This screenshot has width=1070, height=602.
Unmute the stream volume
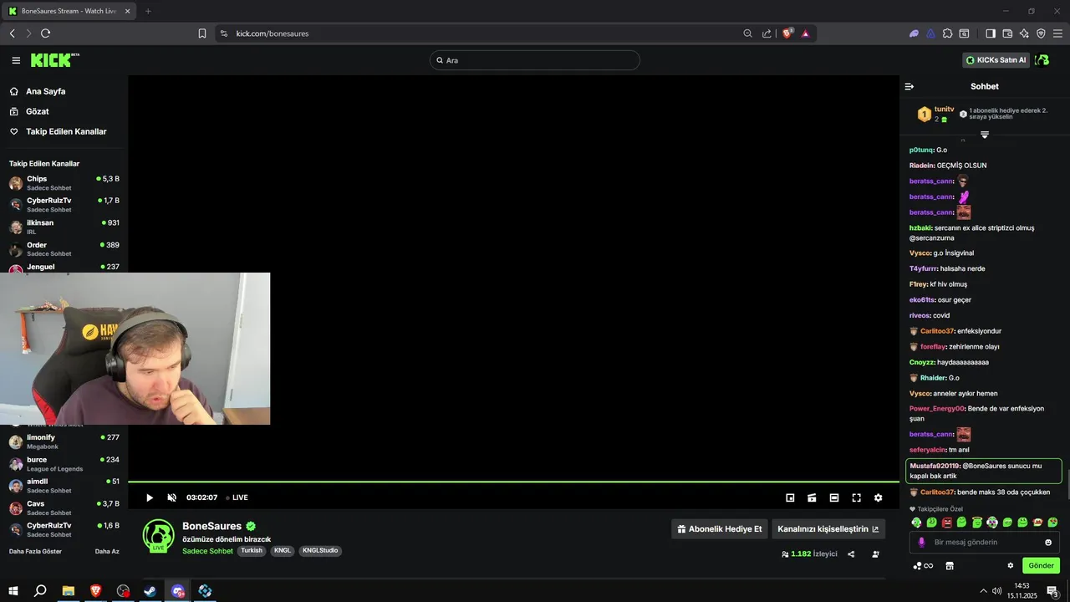pos(171,497)
